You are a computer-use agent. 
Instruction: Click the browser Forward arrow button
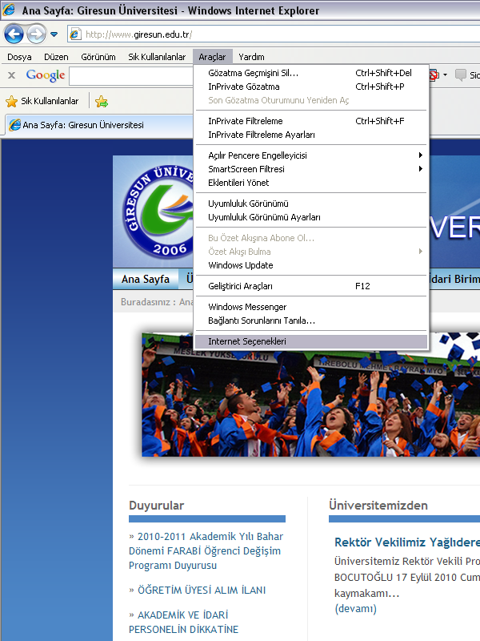[x=36, y=34]
